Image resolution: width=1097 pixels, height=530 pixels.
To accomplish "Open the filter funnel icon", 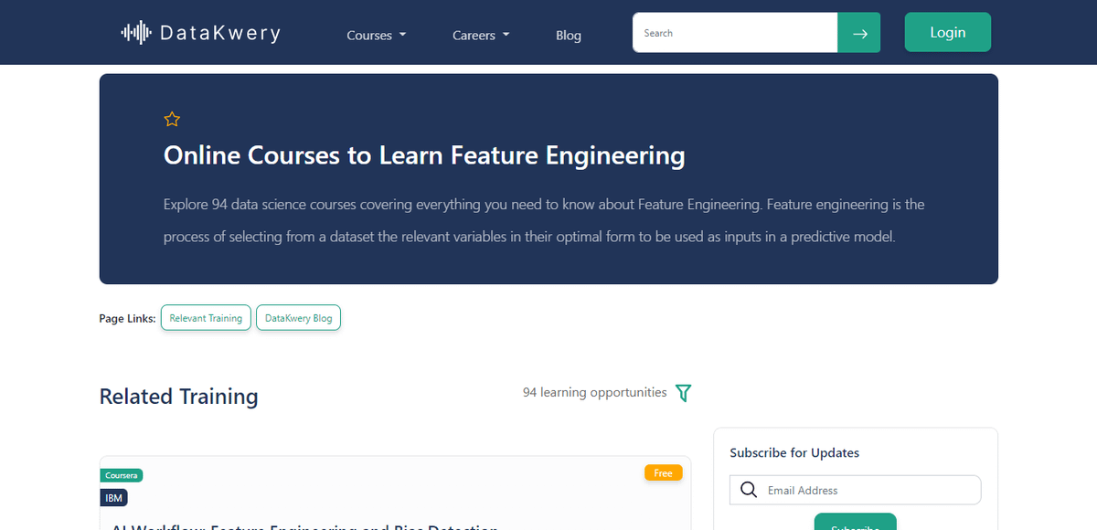I will coord(683,393).
